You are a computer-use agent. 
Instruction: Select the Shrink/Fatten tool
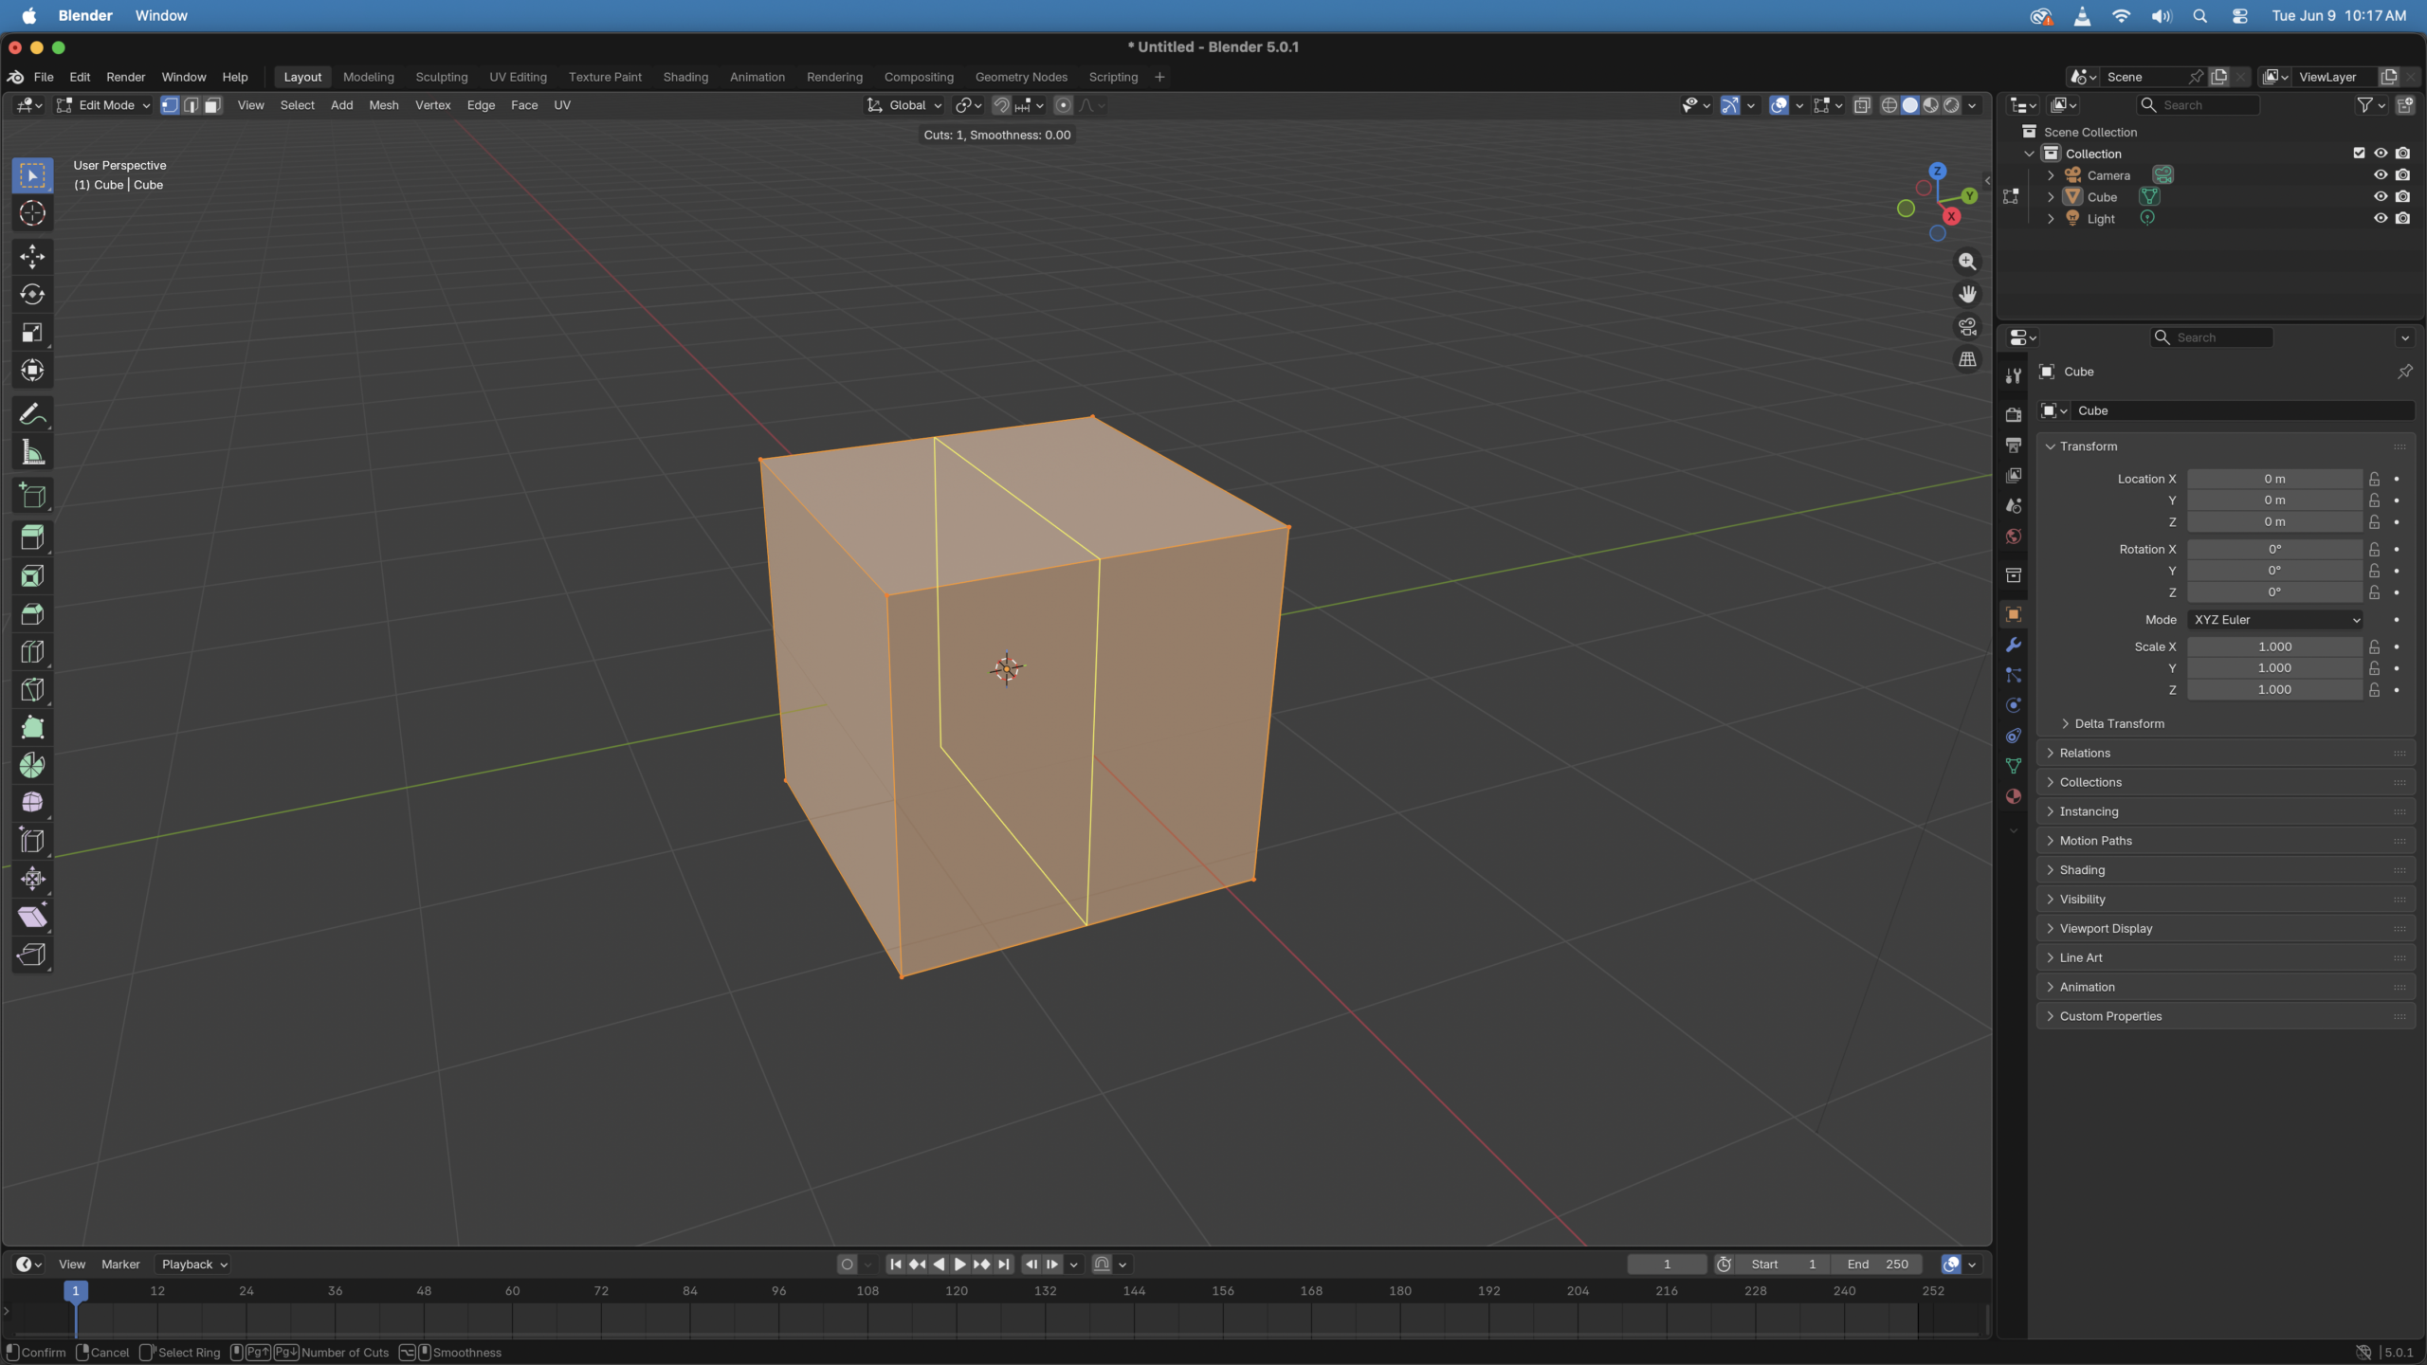32,879
